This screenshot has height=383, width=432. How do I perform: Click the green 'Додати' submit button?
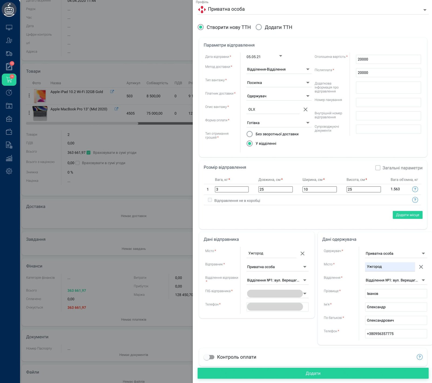(313, 373)
